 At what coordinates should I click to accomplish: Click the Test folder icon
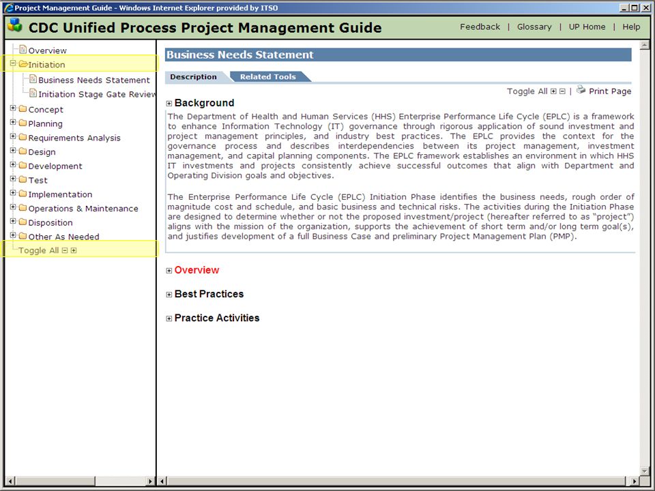pyautogui.click(x=23, y=179)
